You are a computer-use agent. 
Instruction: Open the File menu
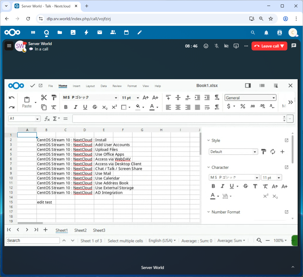point(51,86)
